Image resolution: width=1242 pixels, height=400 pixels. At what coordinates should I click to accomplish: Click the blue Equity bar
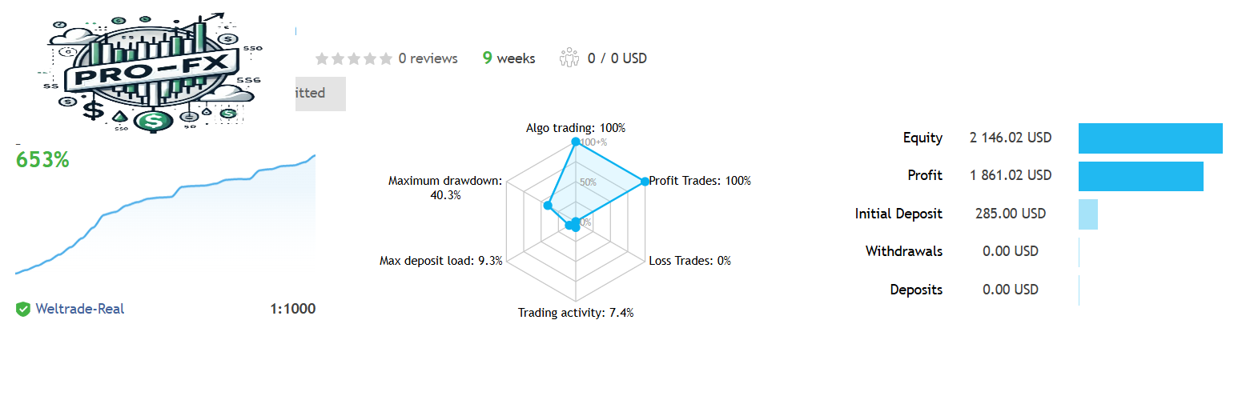[x=1150, y=138]
